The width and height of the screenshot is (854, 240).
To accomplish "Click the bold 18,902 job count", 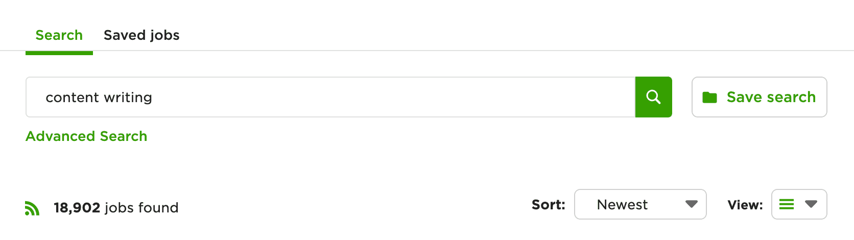I will click(x=77, y=208).
